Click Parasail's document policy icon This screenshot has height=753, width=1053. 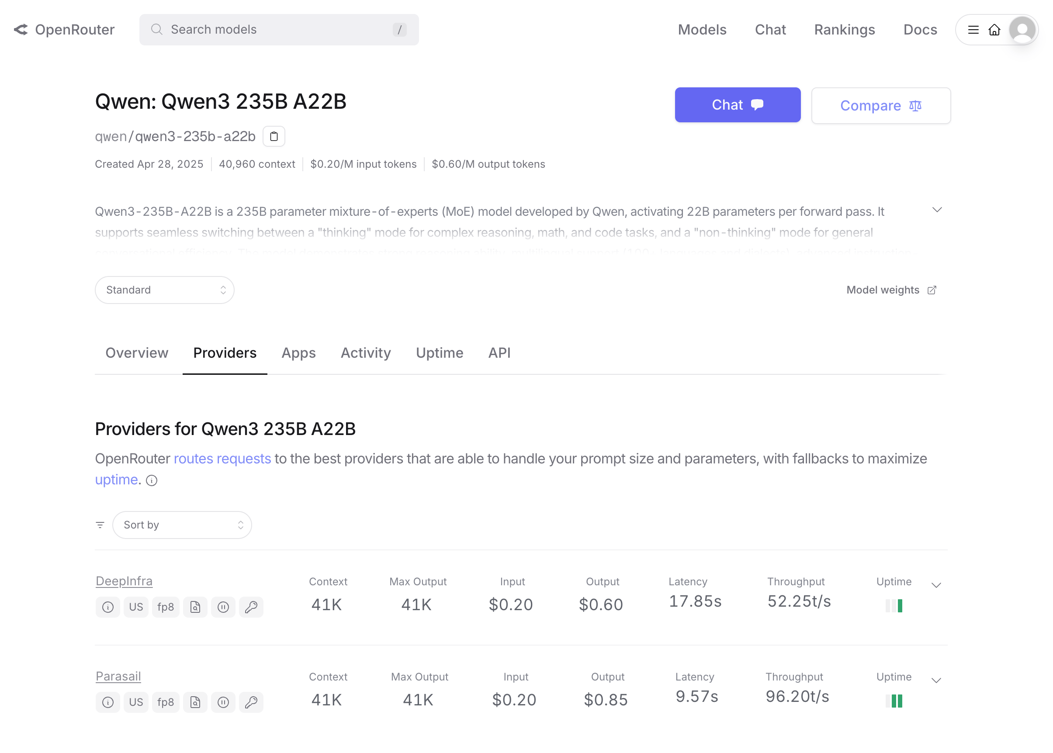click(x=195, y=702)
